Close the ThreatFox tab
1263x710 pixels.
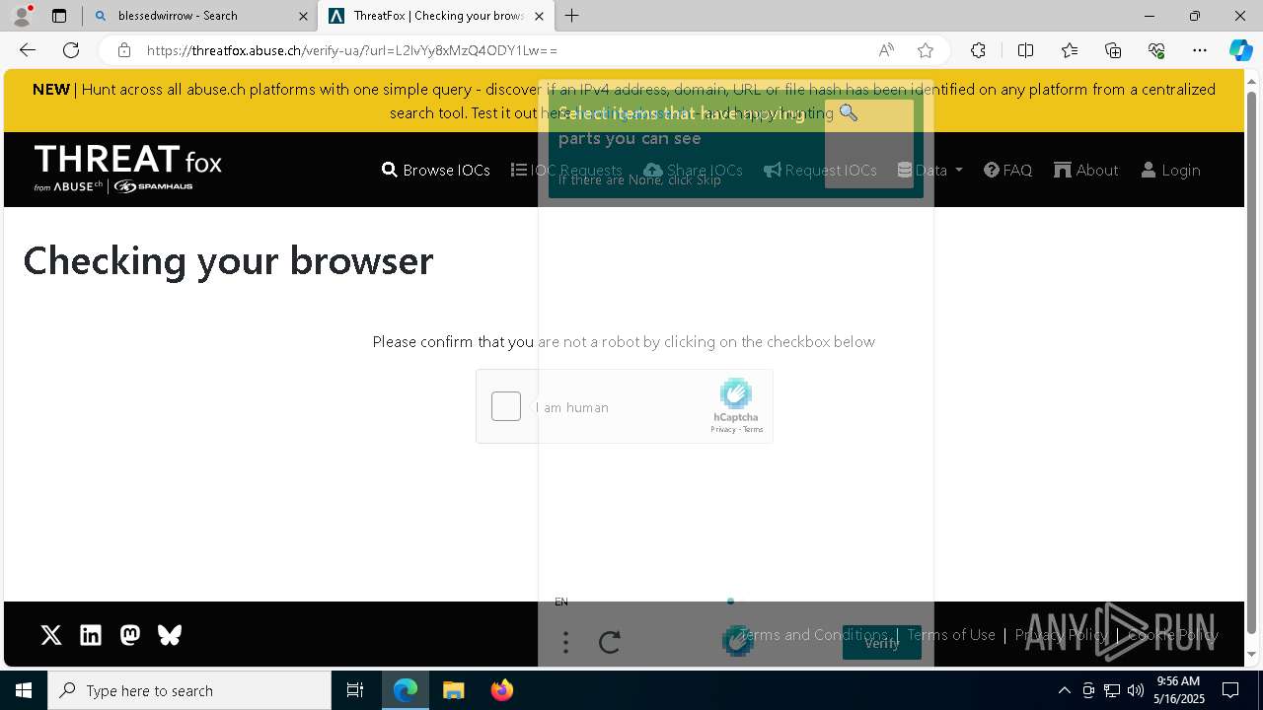click(539, 16)
